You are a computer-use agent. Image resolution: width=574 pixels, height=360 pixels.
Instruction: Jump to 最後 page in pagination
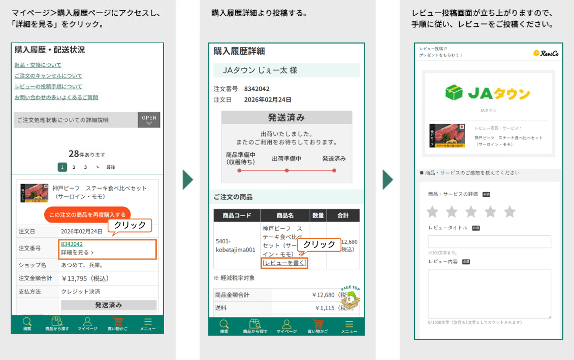point(110,167)
